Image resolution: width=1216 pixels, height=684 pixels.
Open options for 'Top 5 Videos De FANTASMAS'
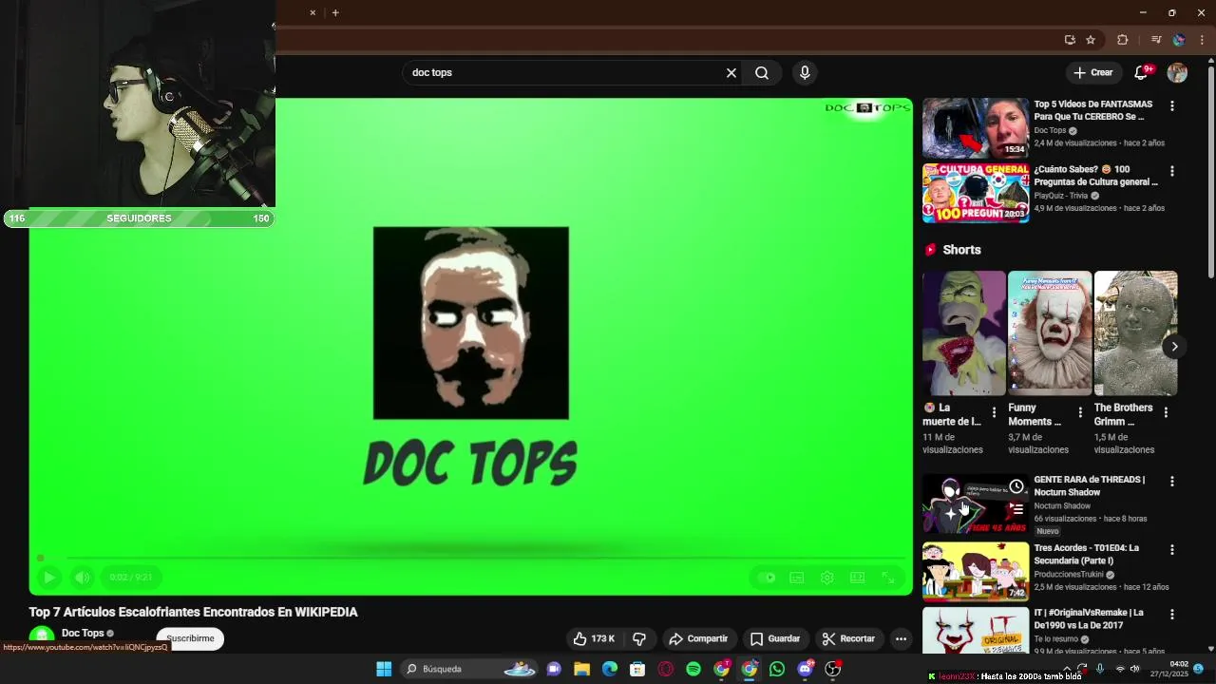(x=1172, y=106)
